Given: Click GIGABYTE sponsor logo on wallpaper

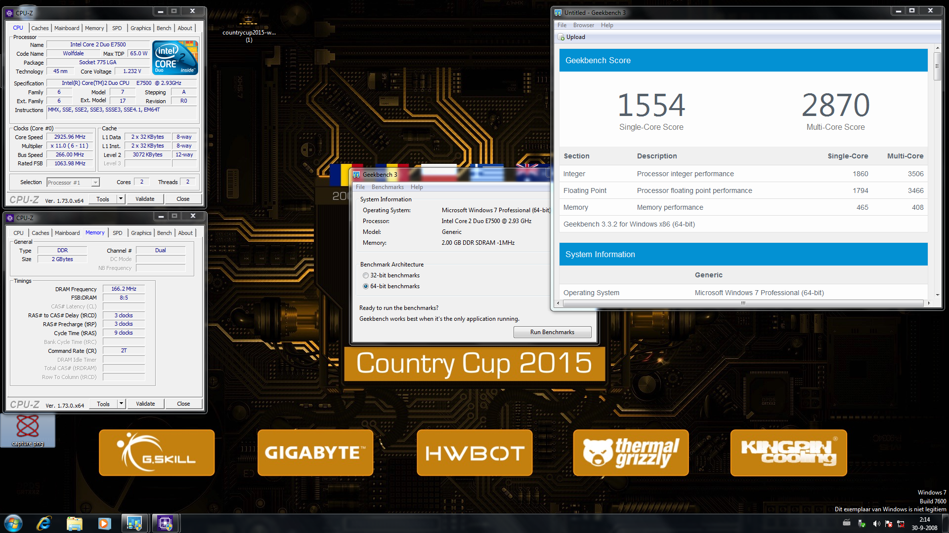Looking at the screenshot, I should pos(315,453).
